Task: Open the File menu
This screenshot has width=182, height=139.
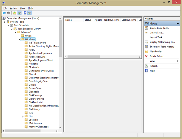Action: pos(5,8)
